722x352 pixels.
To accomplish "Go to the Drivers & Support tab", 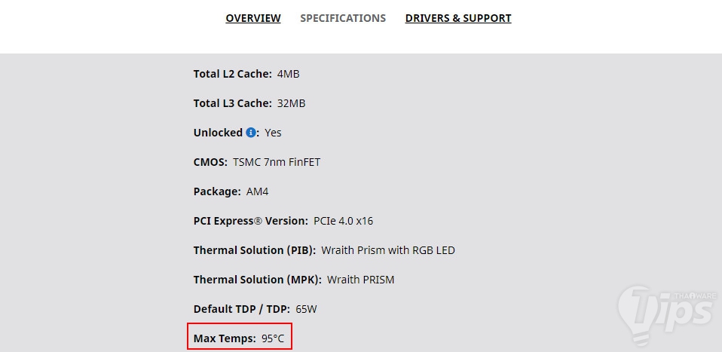I will pos(458,18).
